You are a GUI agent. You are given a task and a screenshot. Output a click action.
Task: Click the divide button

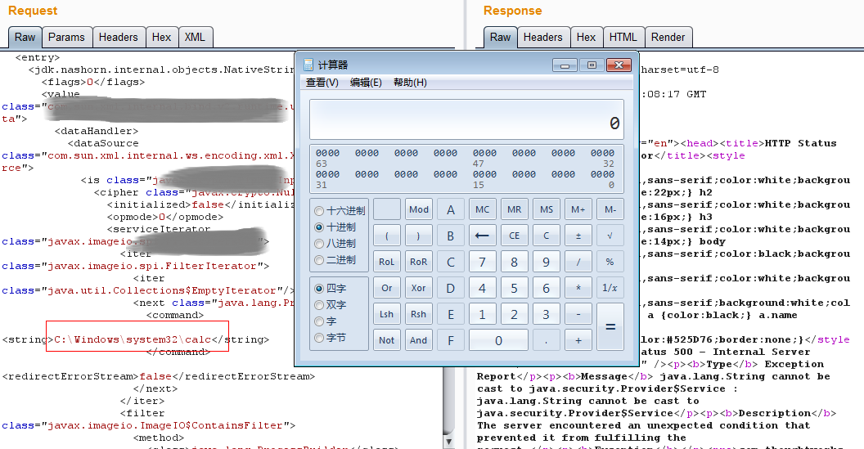[x=578, y=262]
